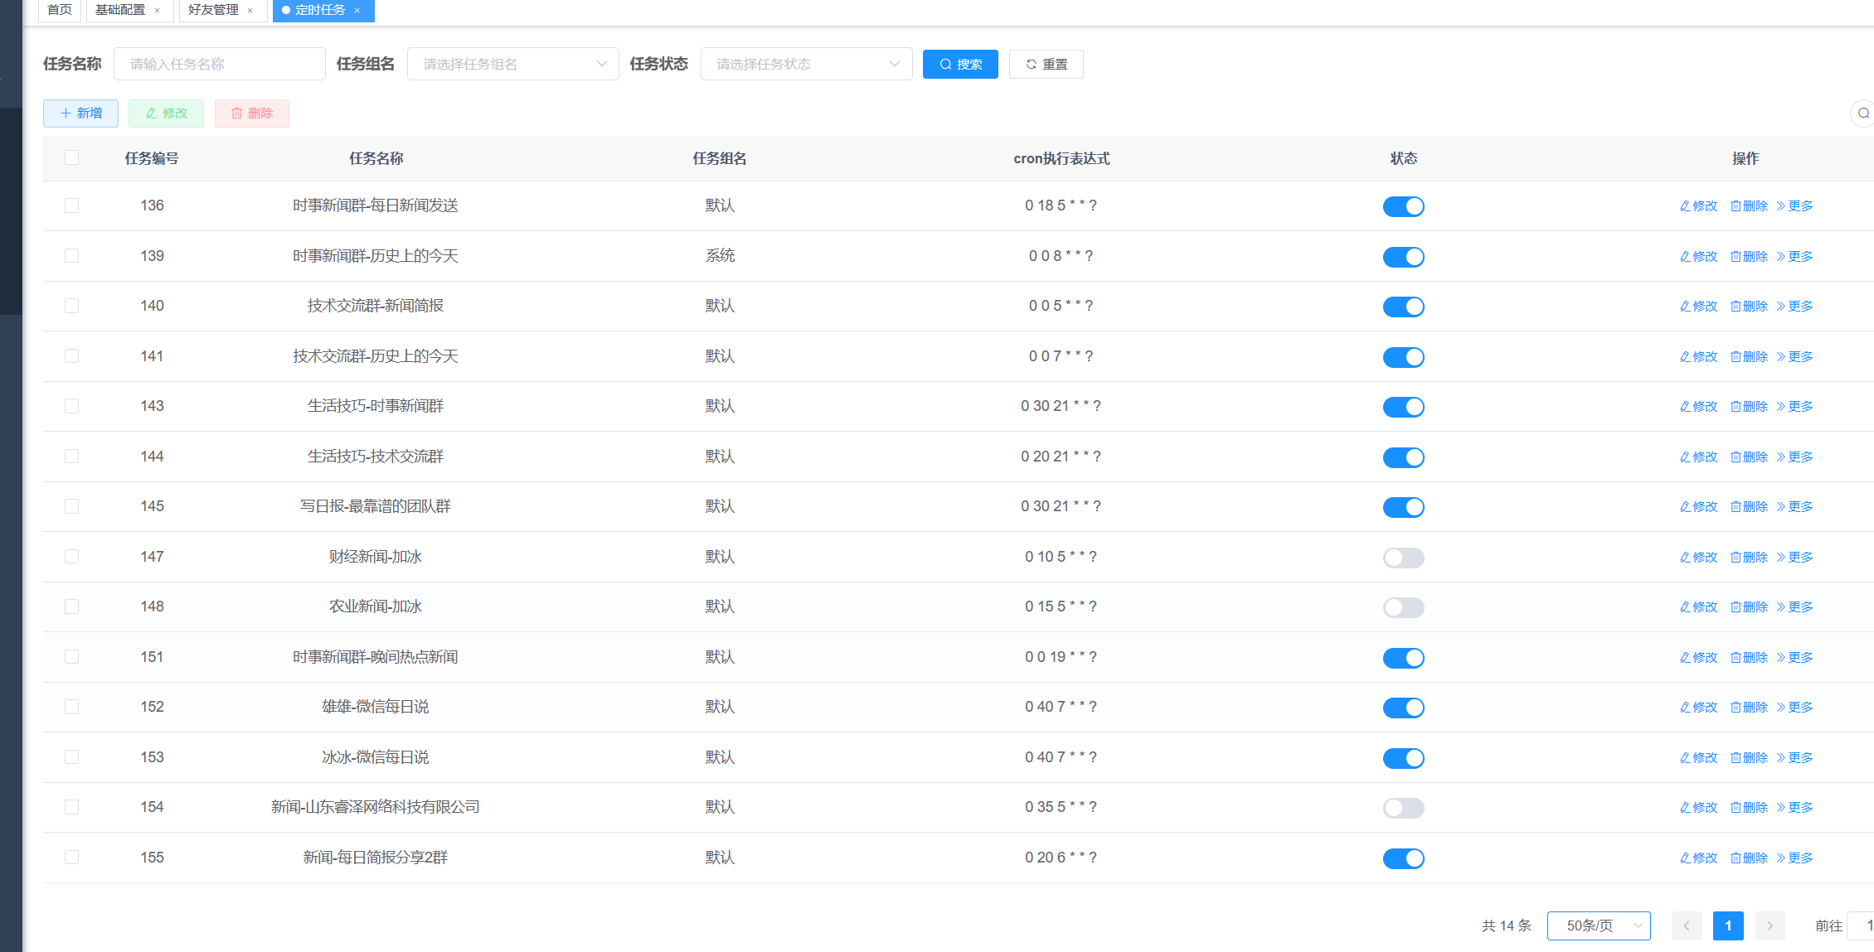Enable status switch for task 154
Viewport: 1874px width, 952px height.
[1404, 808]
